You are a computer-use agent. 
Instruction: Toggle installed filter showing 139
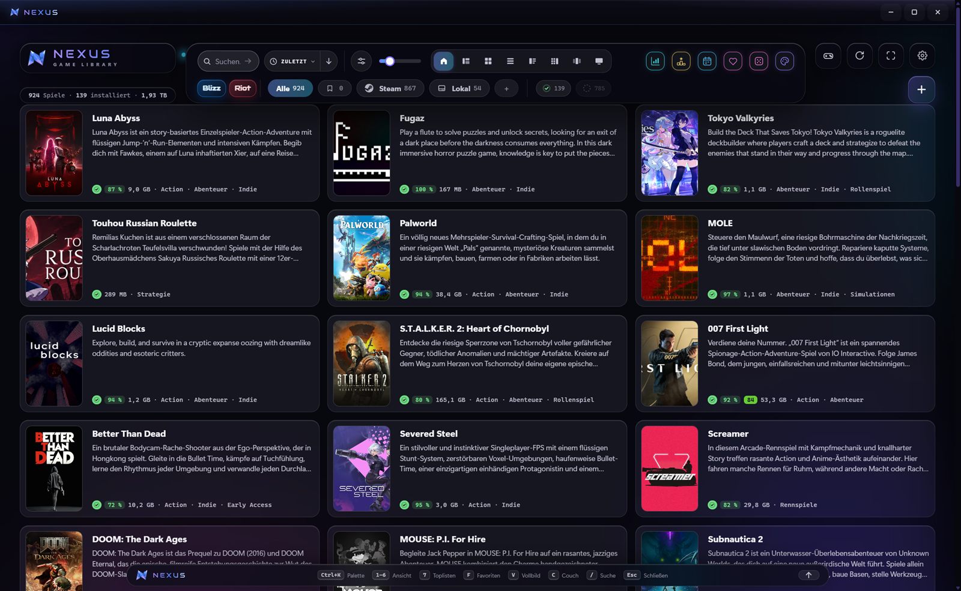click(x=554, y=88)
